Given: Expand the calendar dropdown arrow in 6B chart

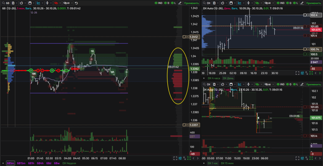Looking at the screenshot, I should pyautogui.click(x=34, y=3).
